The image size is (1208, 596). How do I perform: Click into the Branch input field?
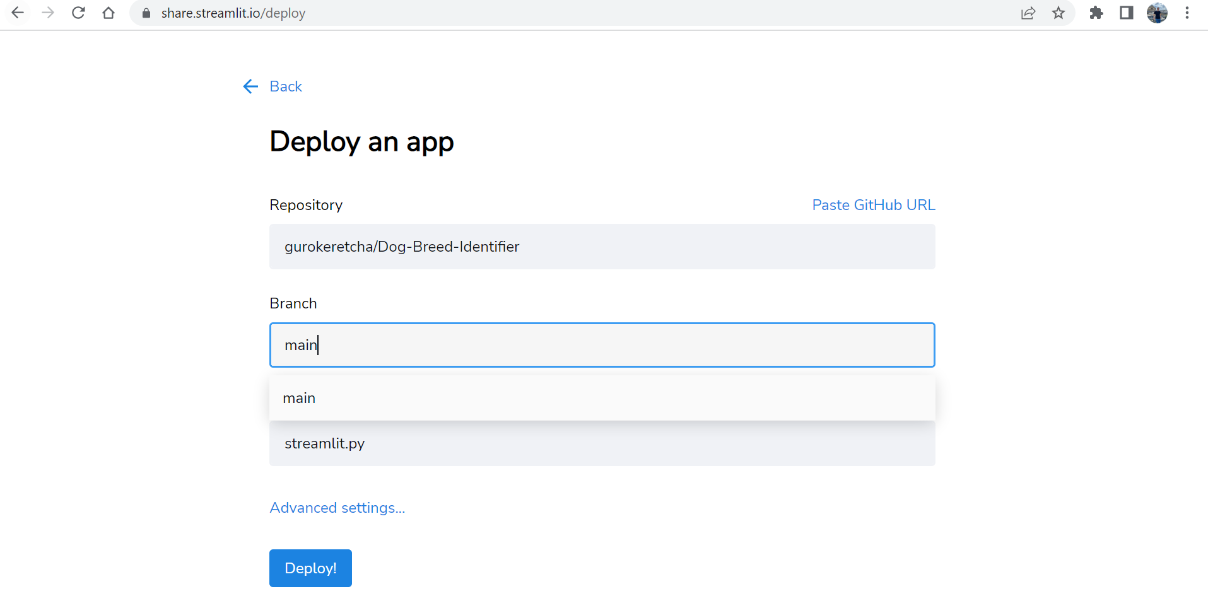point(602,345)
